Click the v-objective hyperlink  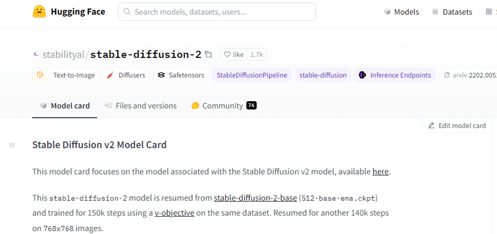click(174, 213)
